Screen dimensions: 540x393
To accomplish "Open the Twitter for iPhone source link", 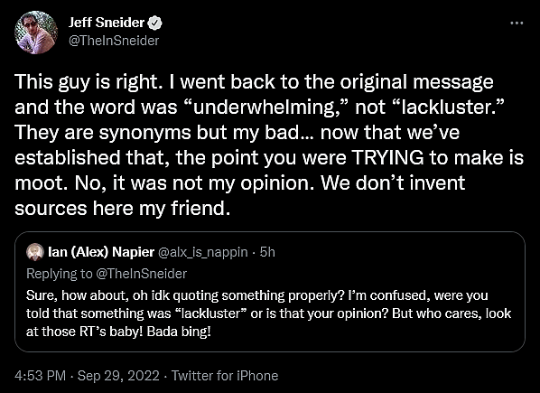I will pos(225,376).
